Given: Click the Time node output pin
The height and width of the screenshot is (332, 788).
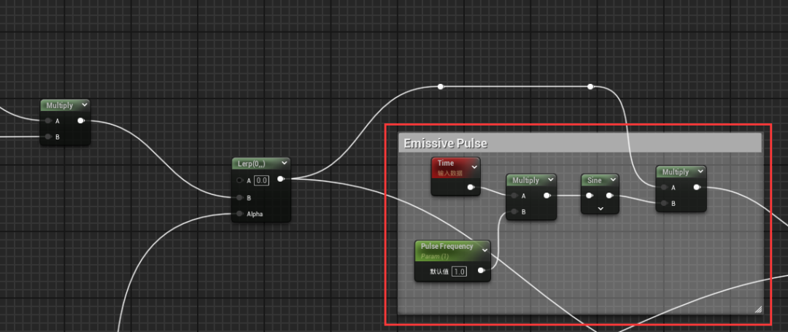Looking at the screenshot, I should tap(471, 188).
